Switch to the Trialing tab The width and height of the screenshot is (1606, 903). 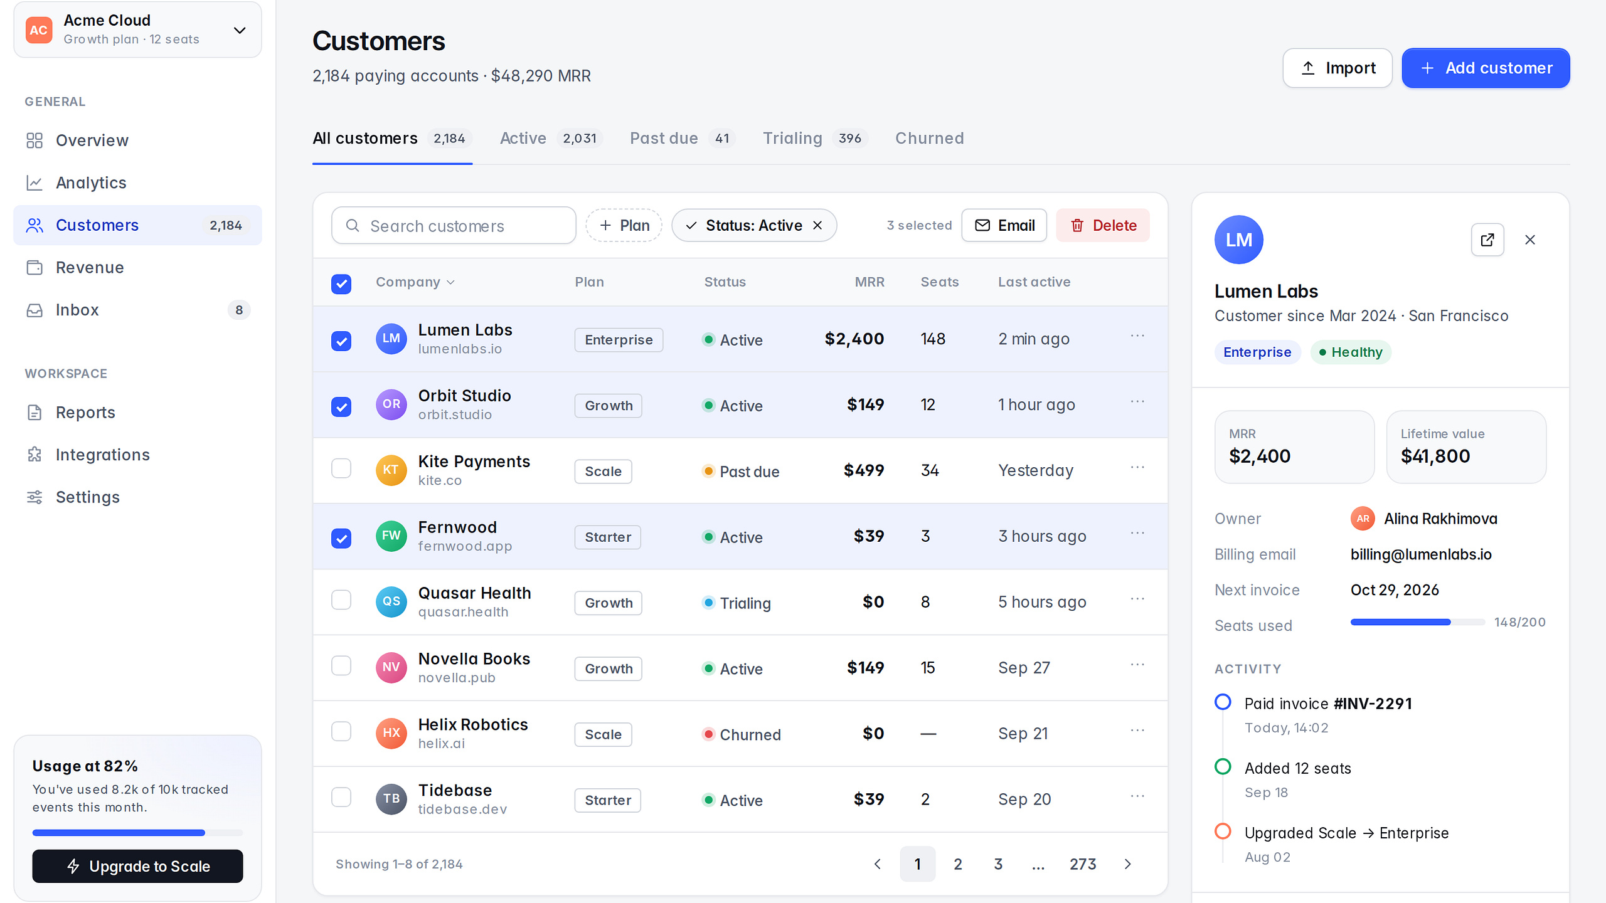pyautogui.click(x=815, y=138)
